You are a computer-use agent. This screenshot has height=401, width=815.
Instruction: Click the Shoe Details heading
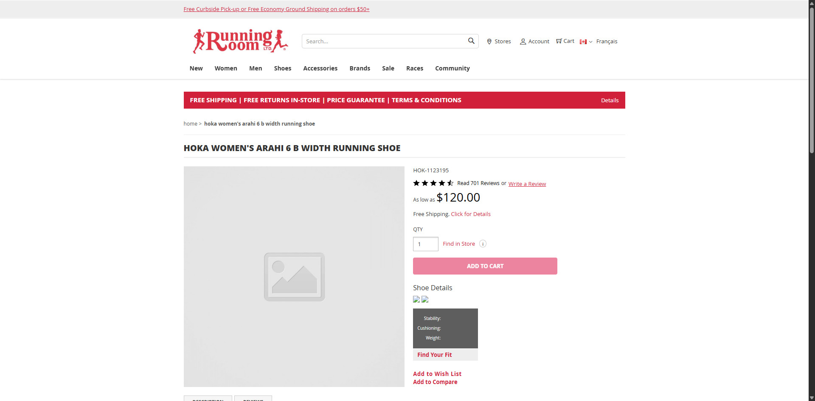pos(433,288)
